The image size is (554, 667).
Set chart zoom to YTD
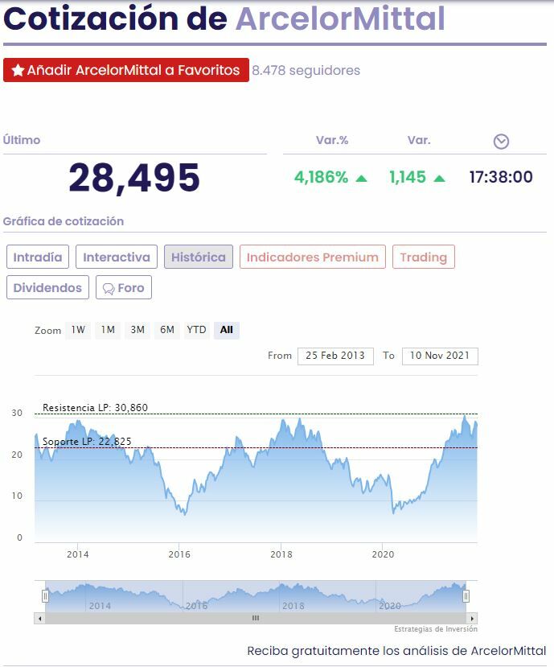(x=196, y=330)
